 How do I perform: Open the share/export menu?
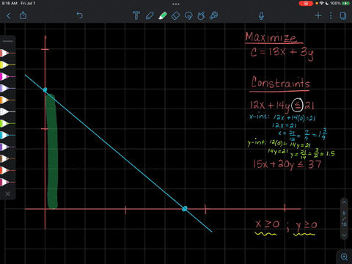pyautogui.click(x=23, y=15)
